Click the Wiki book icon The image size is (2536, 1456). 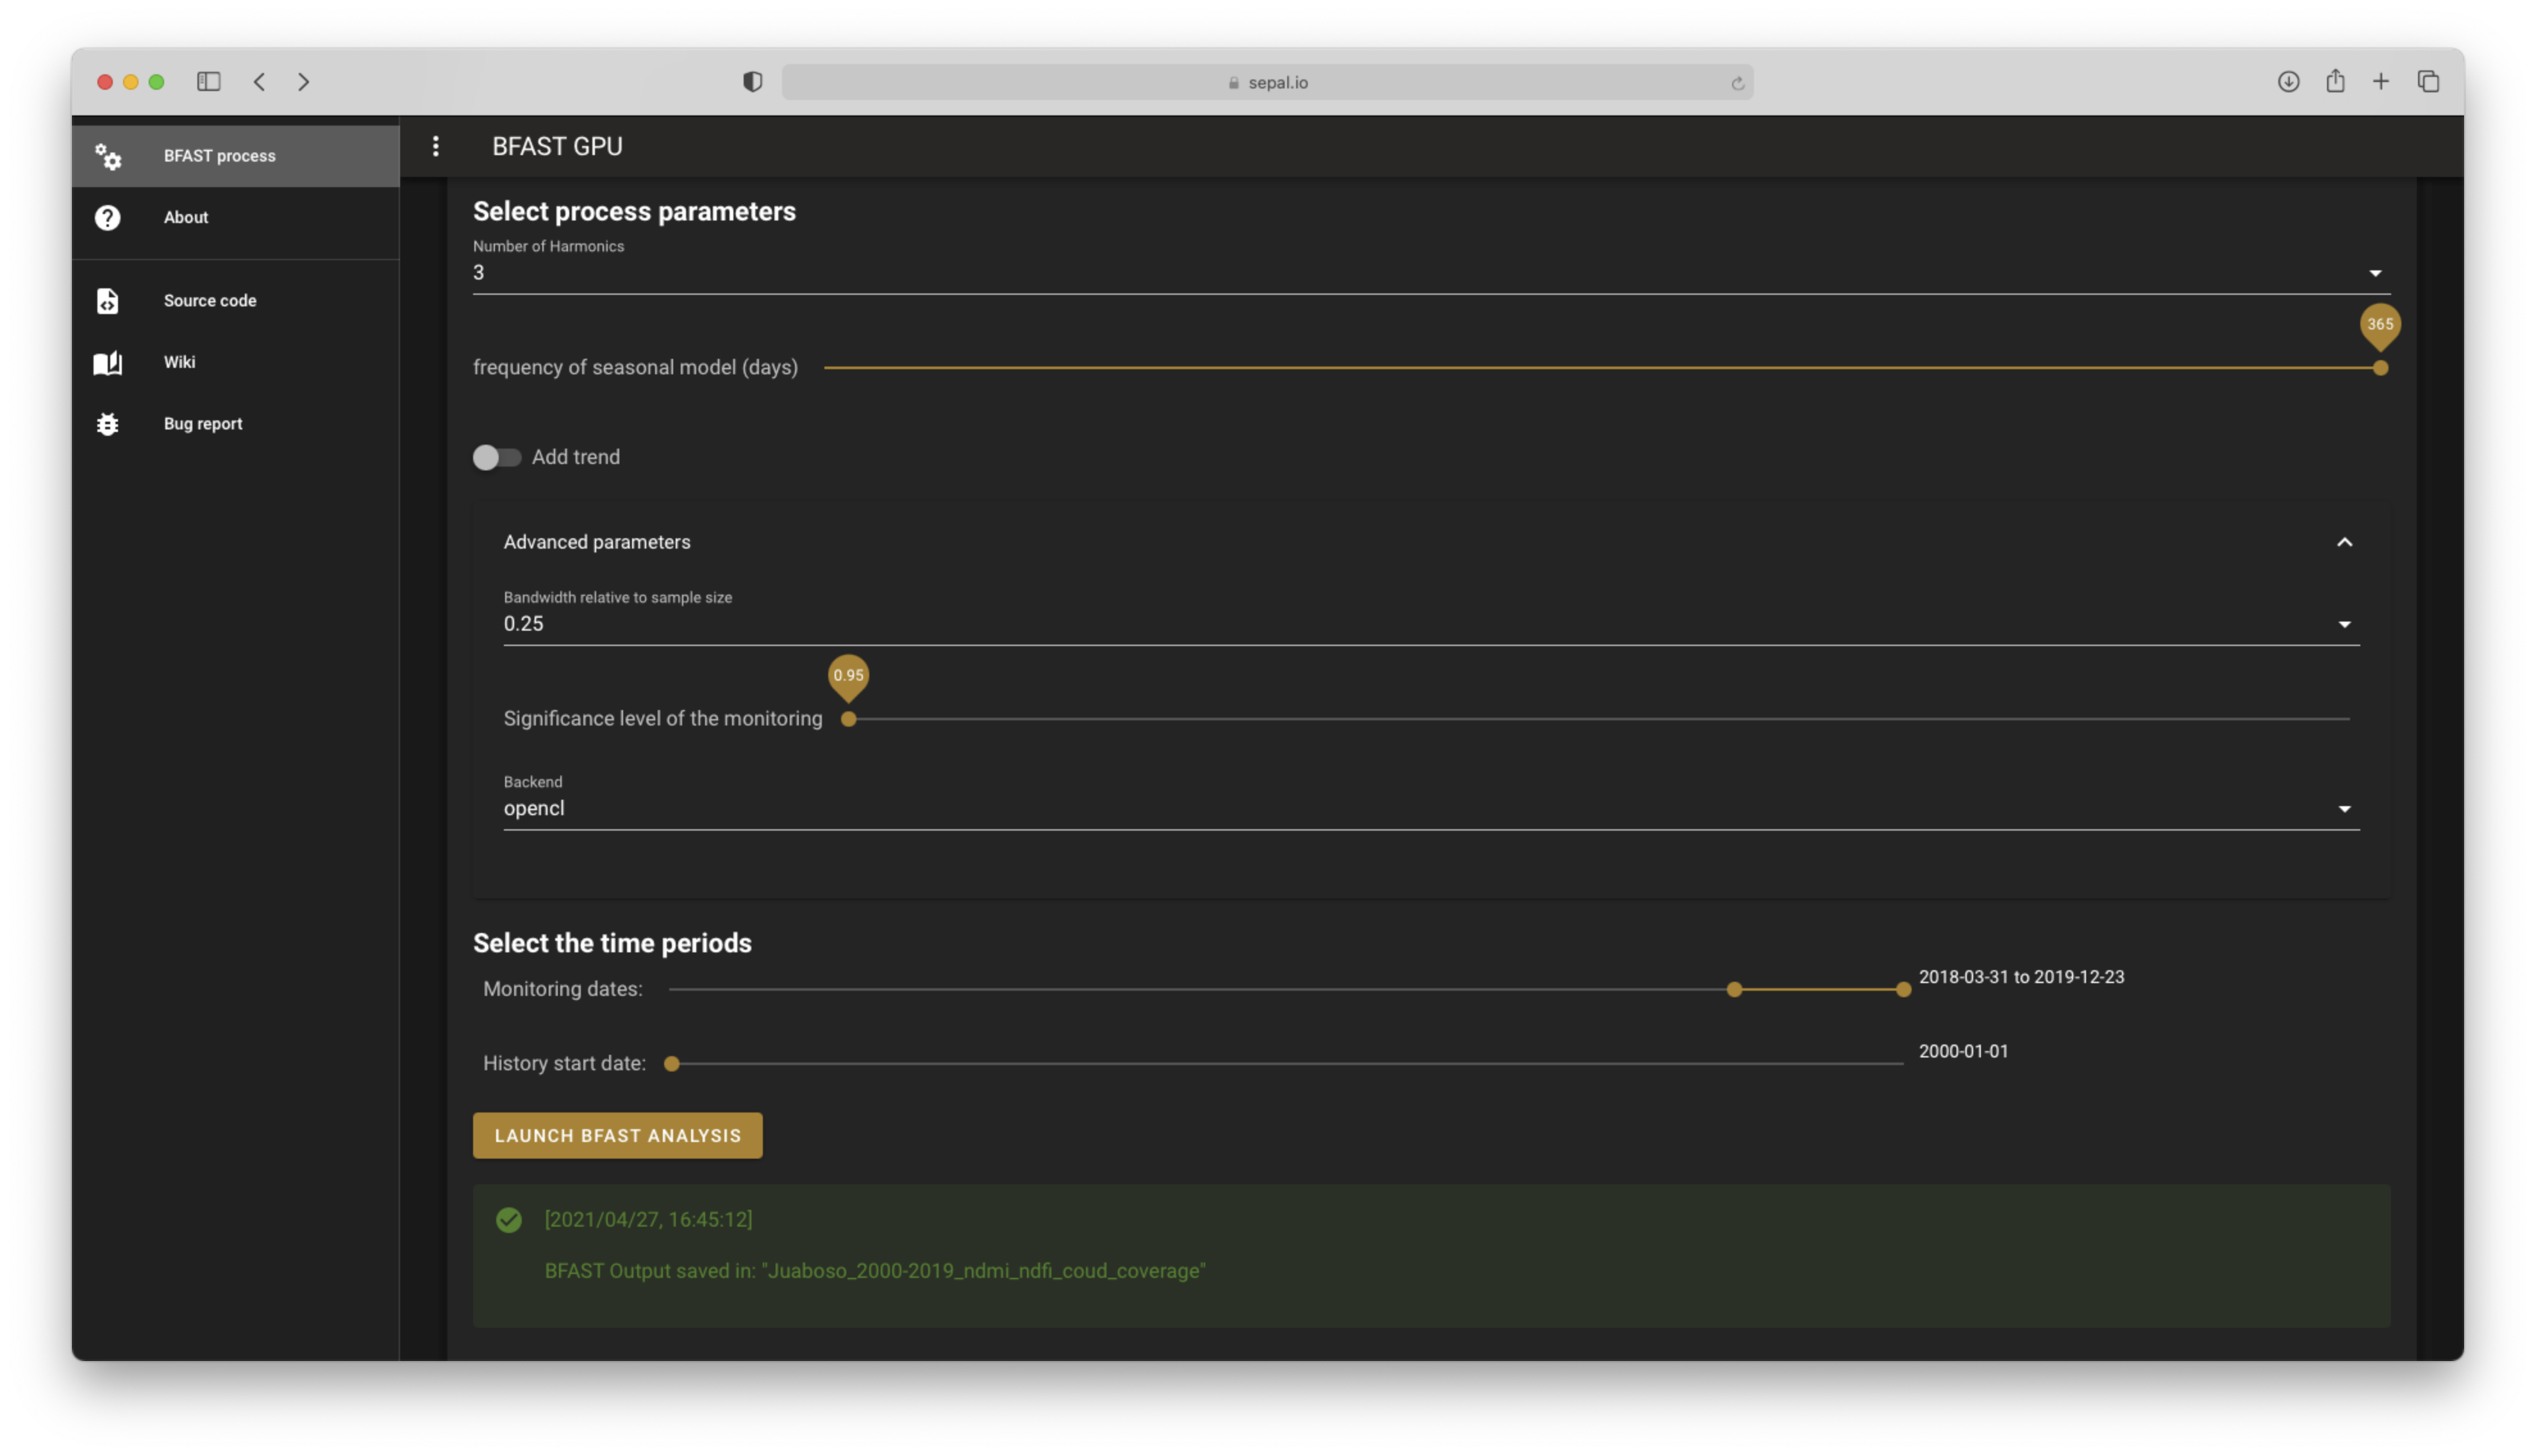[108, 362]
